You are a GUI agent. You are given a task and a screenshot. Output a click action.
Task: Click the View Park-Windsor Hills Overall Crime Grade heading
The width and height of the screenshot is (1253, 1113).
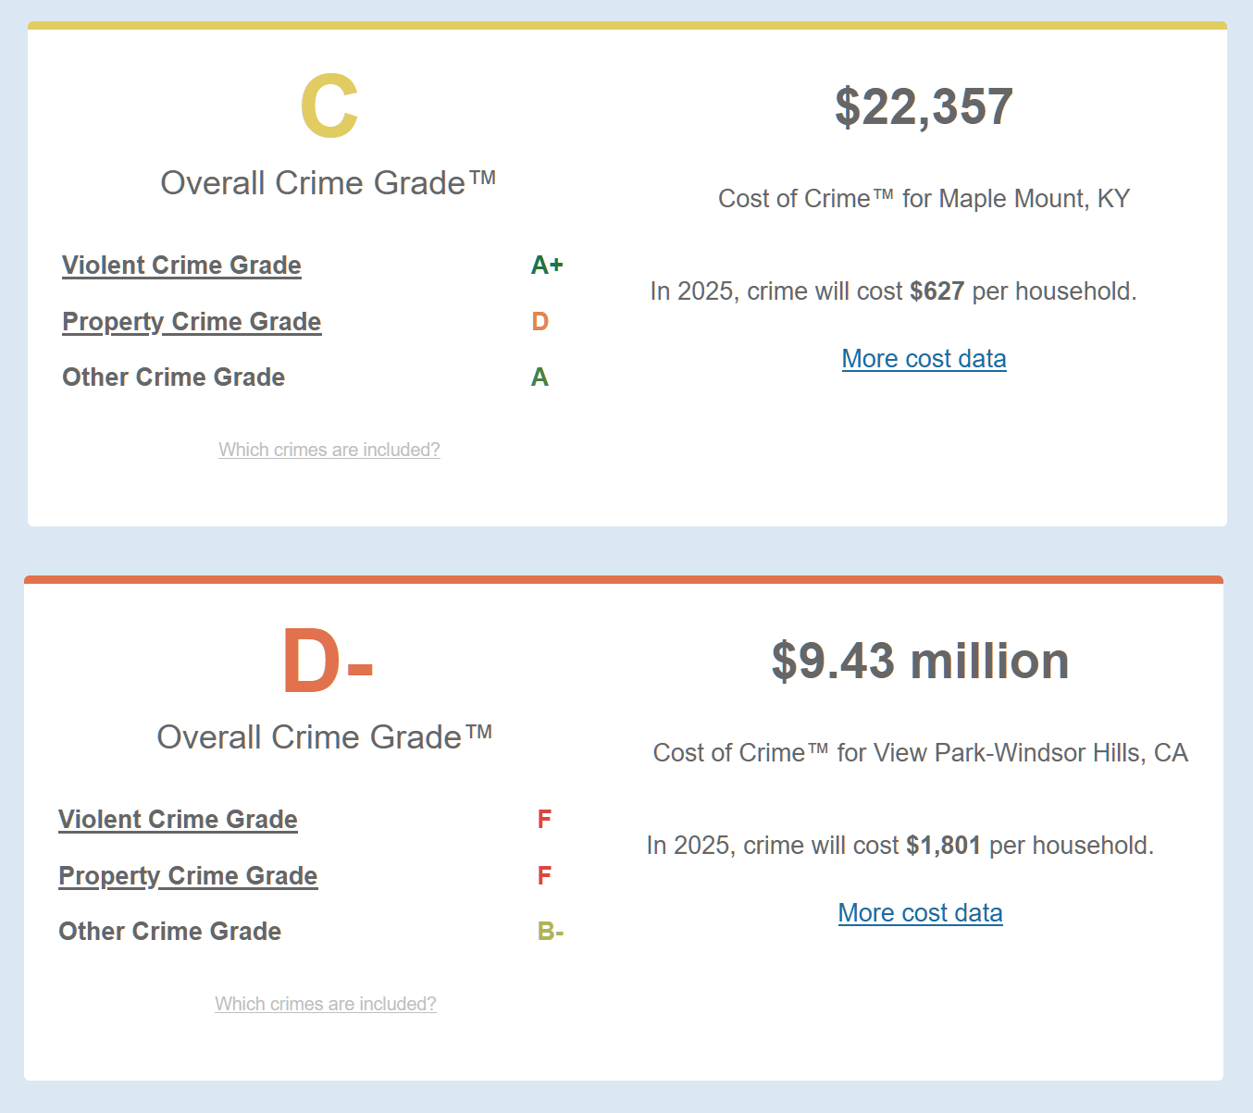[325, 737]
